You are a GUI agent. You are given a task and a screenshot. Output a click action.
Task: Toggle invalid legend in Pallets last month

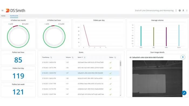(x=25, y=24)
